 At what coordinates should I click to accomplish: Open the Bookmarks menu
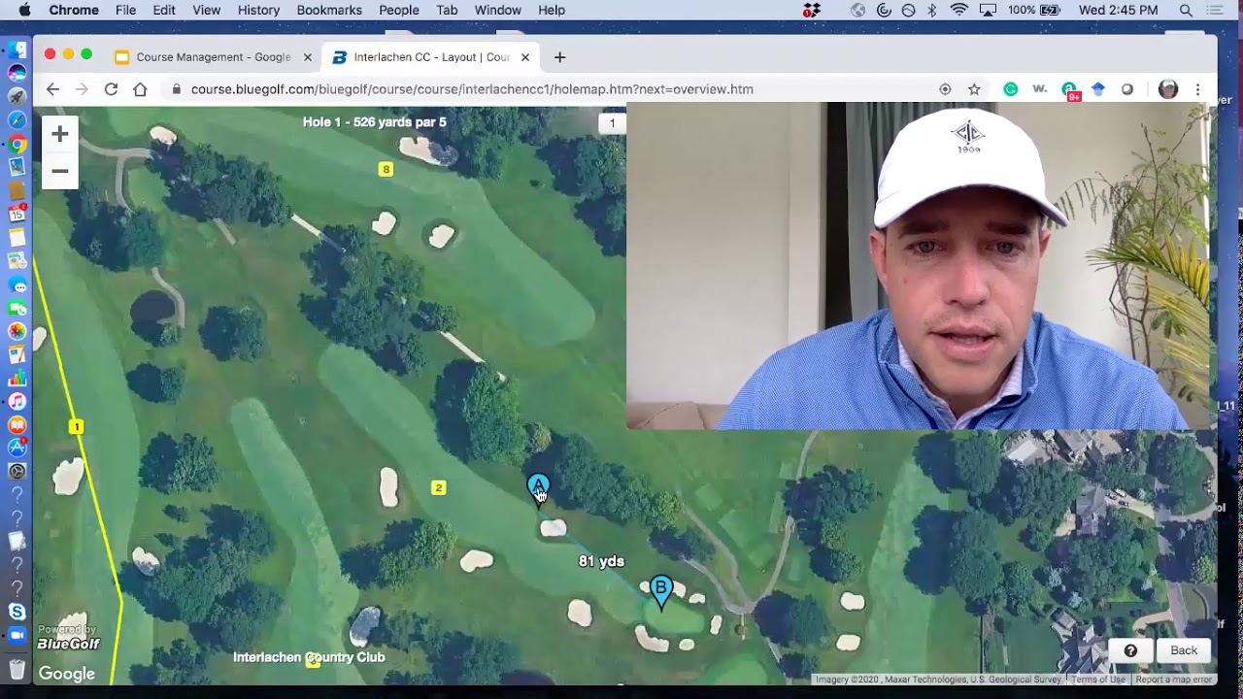coord(329,10)
